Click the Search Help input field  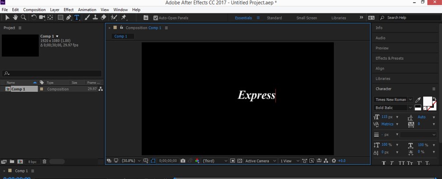410,18
